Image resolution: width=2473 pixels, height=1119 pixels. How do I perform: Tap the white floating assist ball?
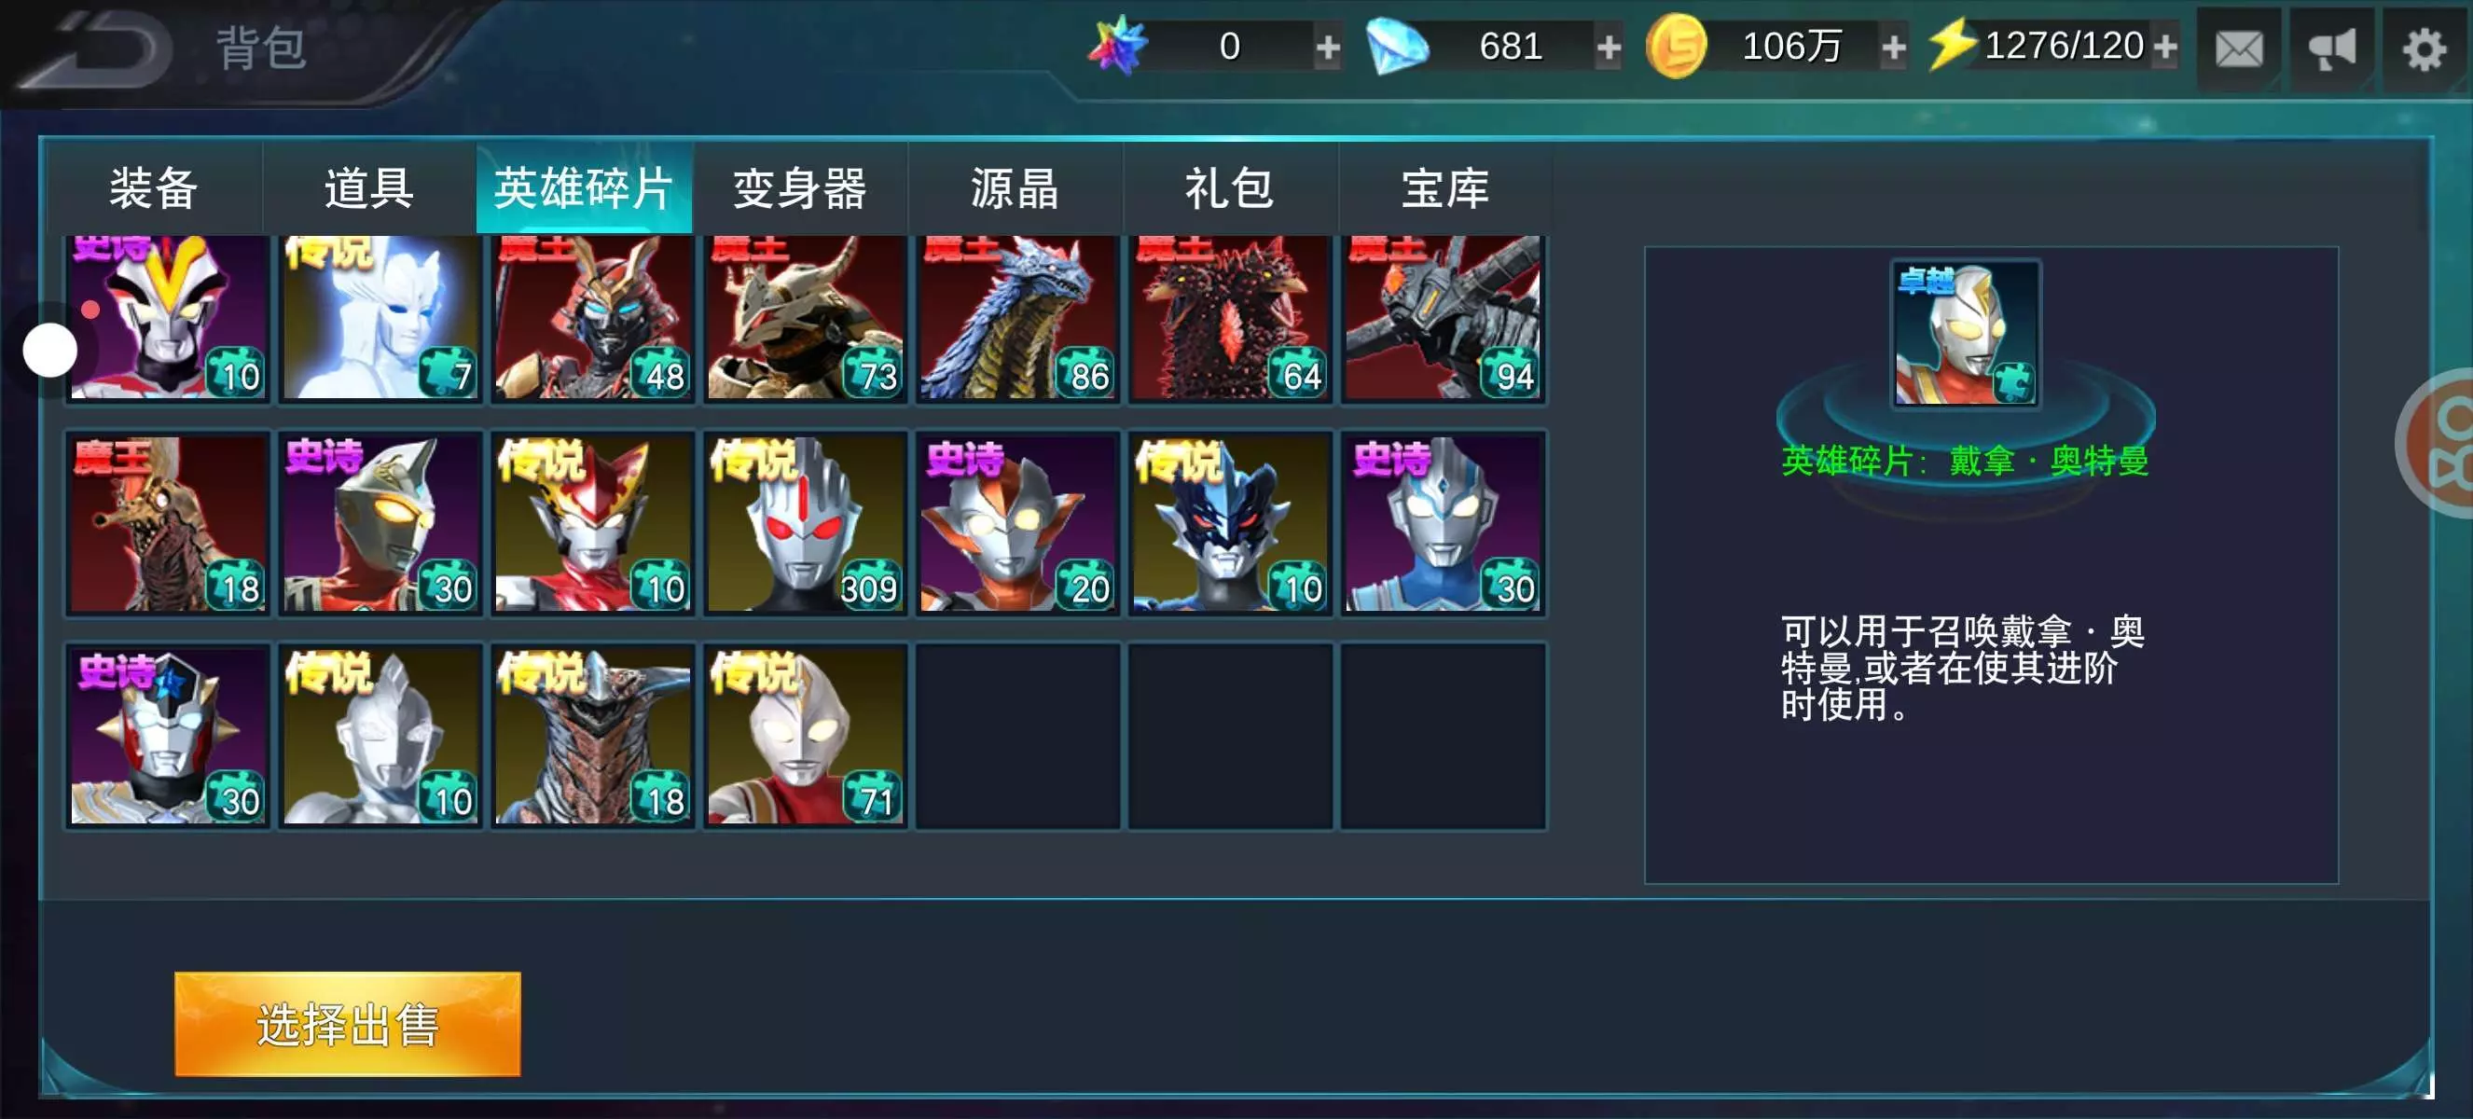pos(50,351)
